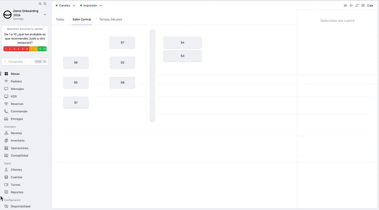Viewport: 379px width, 210px height.
Task: Rate recommendation score 9
Action: 40,49
